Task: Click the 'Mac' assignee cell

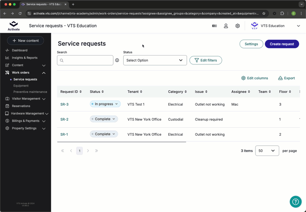Action: click(x=235, y=104)
